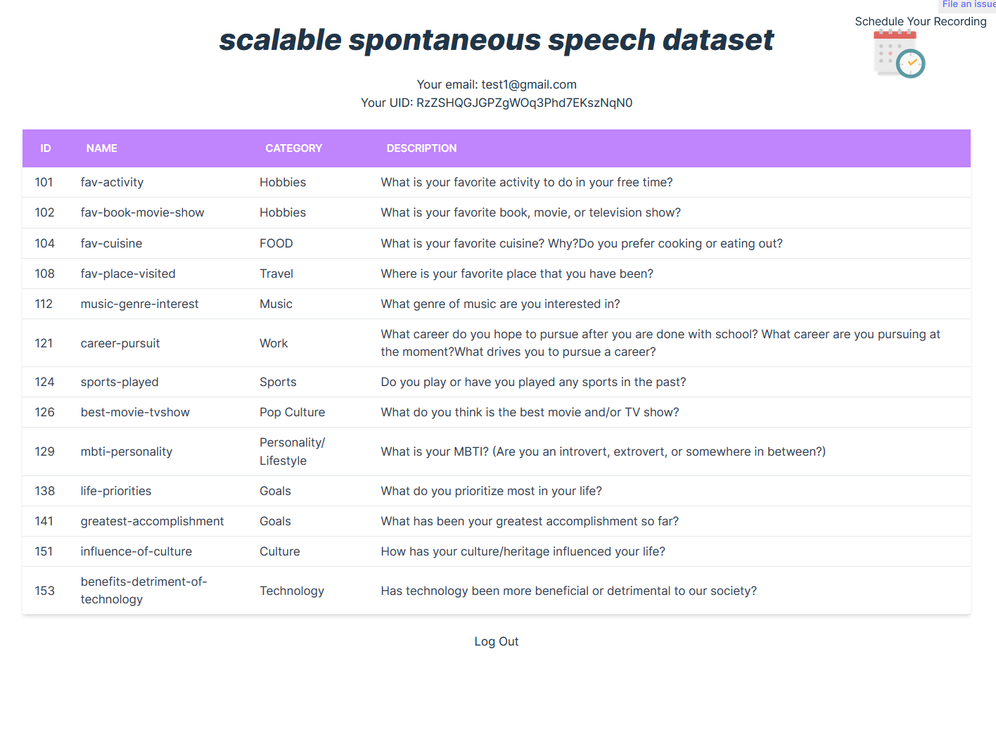Open the greatest-accomplishment topic
This screenshot has height=737, width=996.
pos(152,521)
